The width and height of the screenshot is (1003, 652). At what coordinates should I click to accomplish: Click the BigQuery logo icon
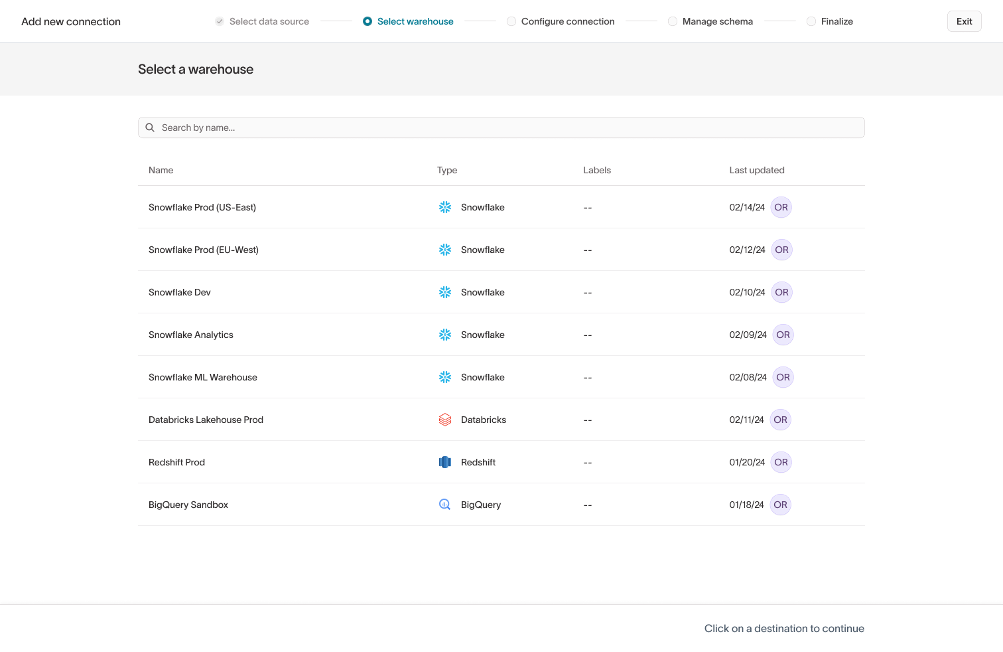coord(445,505)
